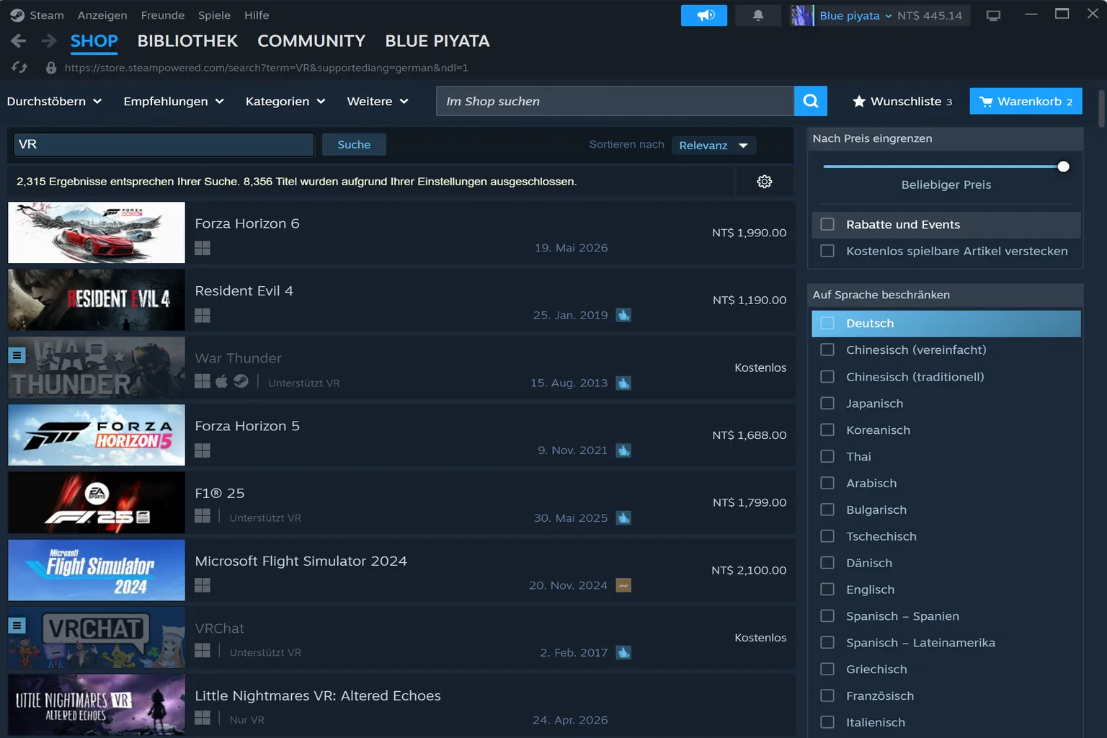Open the Anzeigen menu
1107x738 pixels.
pos(102,15)
